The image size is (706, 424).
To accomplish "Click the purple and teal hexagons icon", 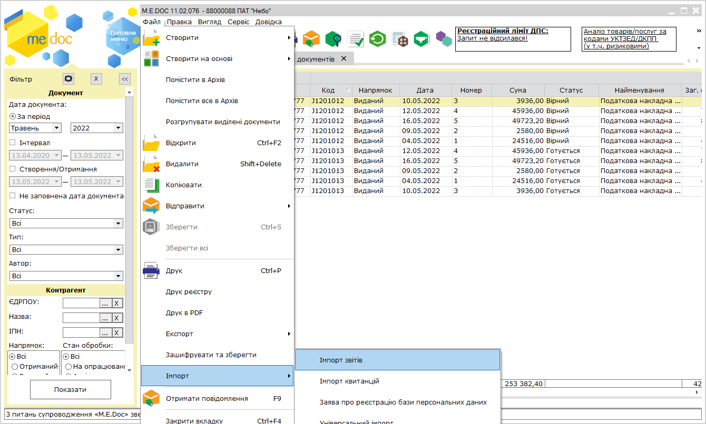I will click(444, 39).
